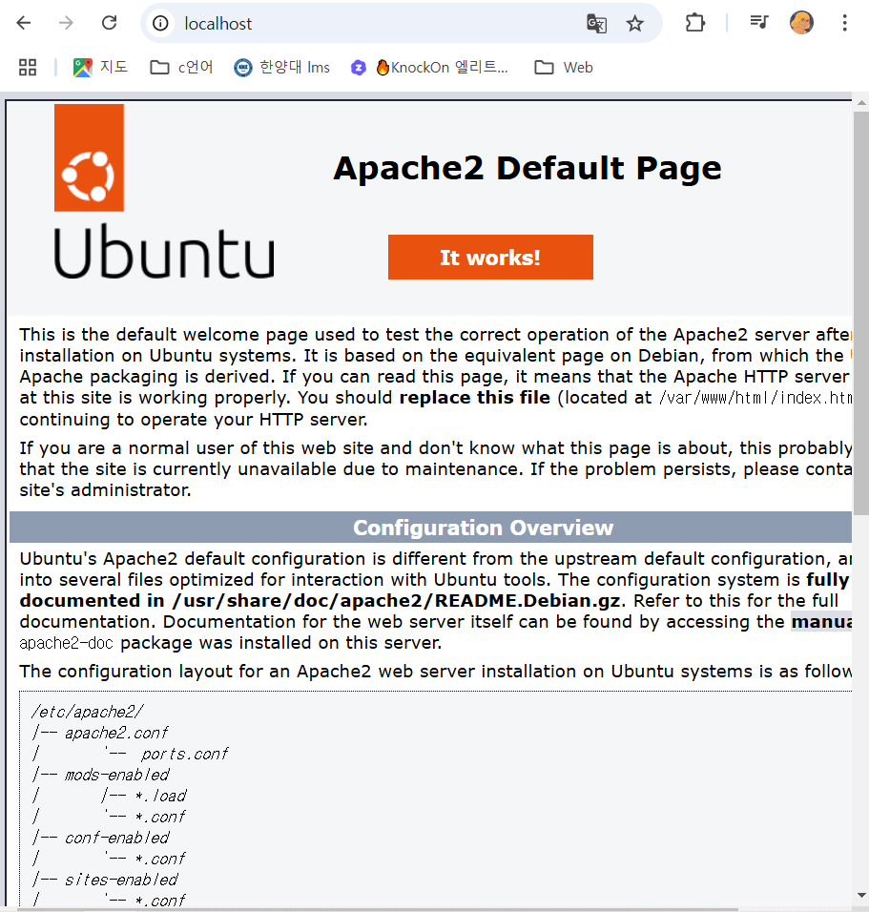The height and width of the screenshot is (912, 869).
Task: Click the scrollbar up arrow
Action: 861,102
